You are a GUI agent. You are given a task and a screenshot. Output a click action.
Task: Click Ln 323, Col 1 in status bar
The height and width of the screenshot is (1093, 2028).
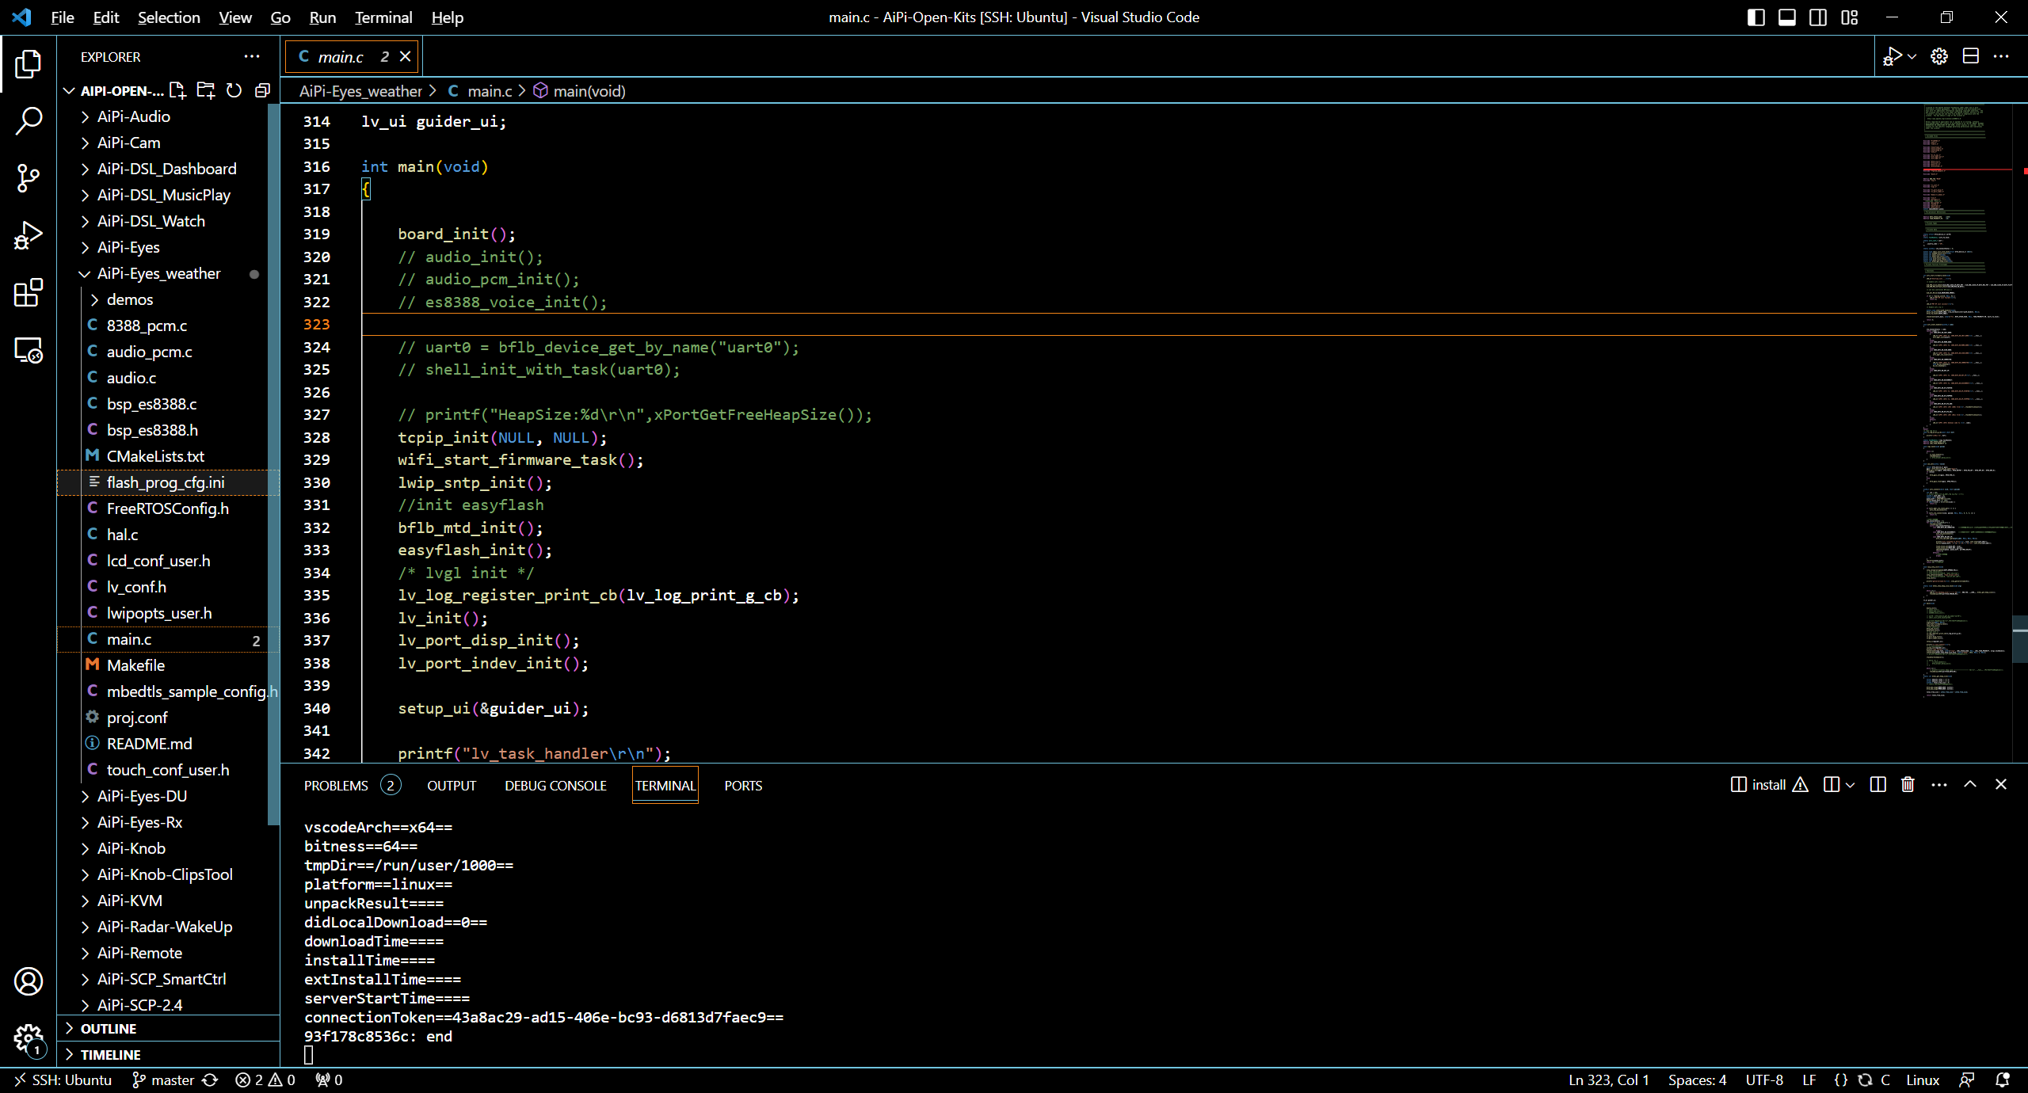(x=1608, y=1080)
